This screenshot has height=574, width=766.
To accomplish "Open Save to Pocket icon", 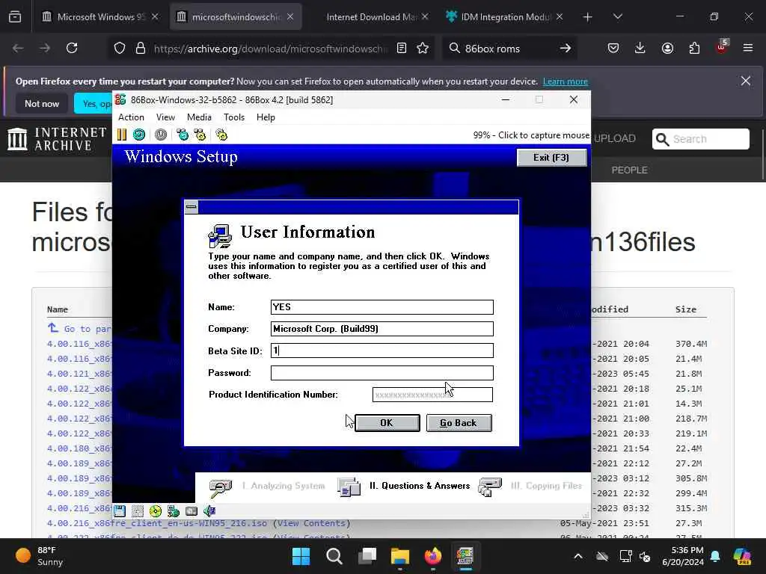I will point(613,48).
